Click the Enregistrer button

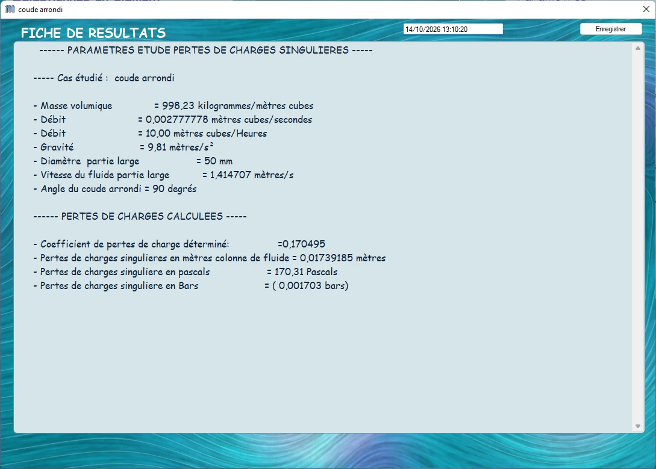[611, 29]
